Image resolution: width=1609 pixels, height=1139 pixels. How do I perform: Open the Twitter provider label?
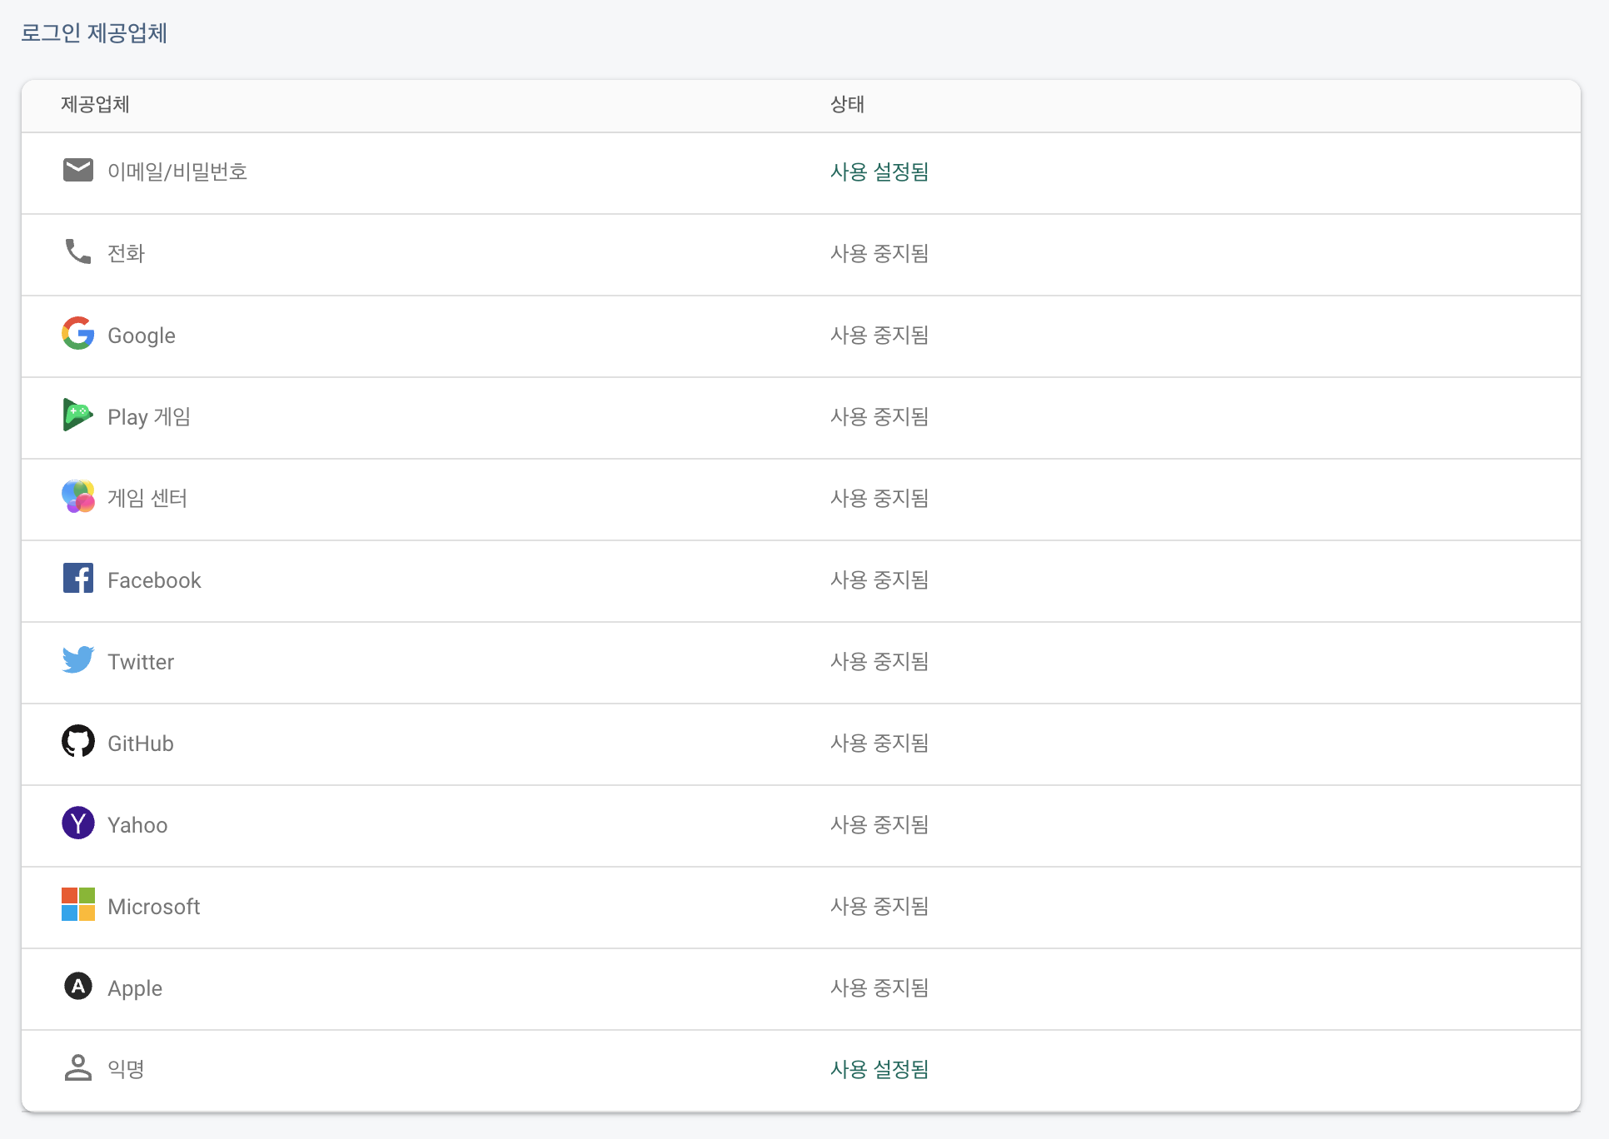click(x=141, y=662)
